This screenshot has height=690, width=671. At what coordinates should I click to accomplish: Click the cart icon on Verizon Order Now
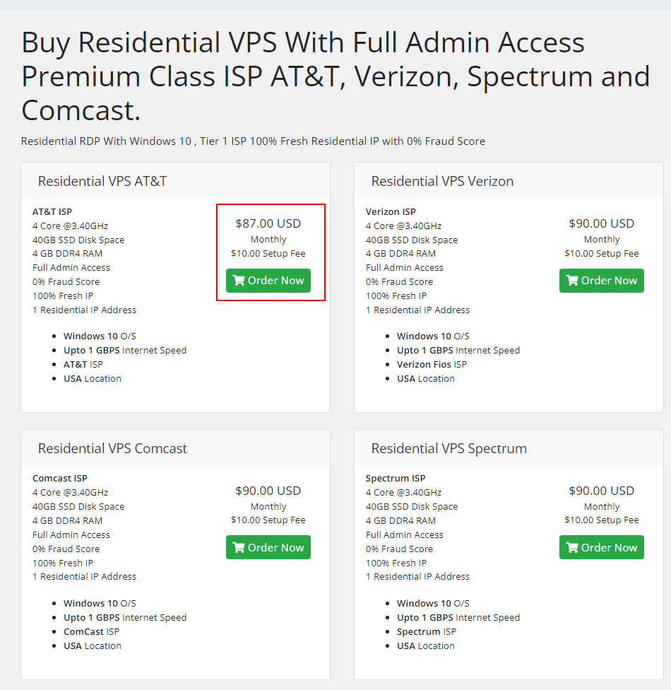572,281
